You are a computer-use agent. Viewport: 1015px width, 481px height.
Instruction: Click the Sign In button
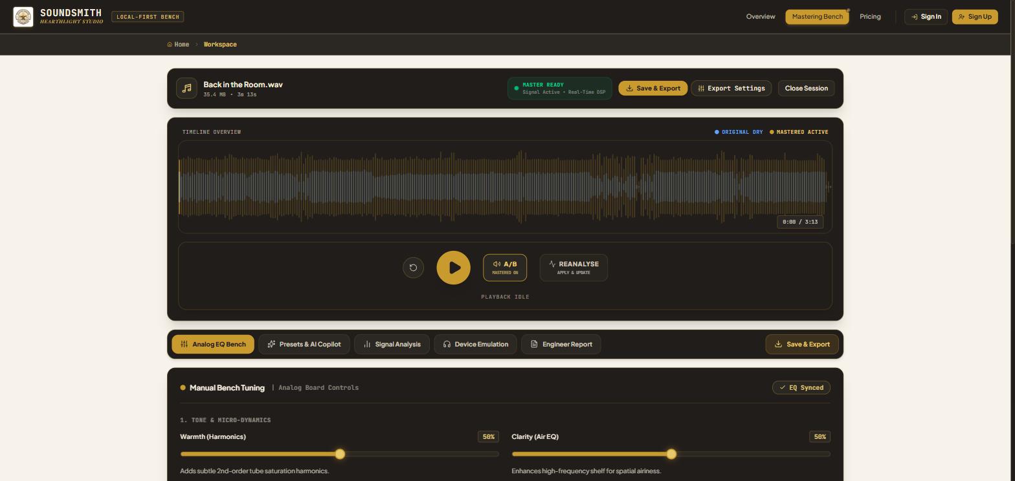tap(926, 17)
